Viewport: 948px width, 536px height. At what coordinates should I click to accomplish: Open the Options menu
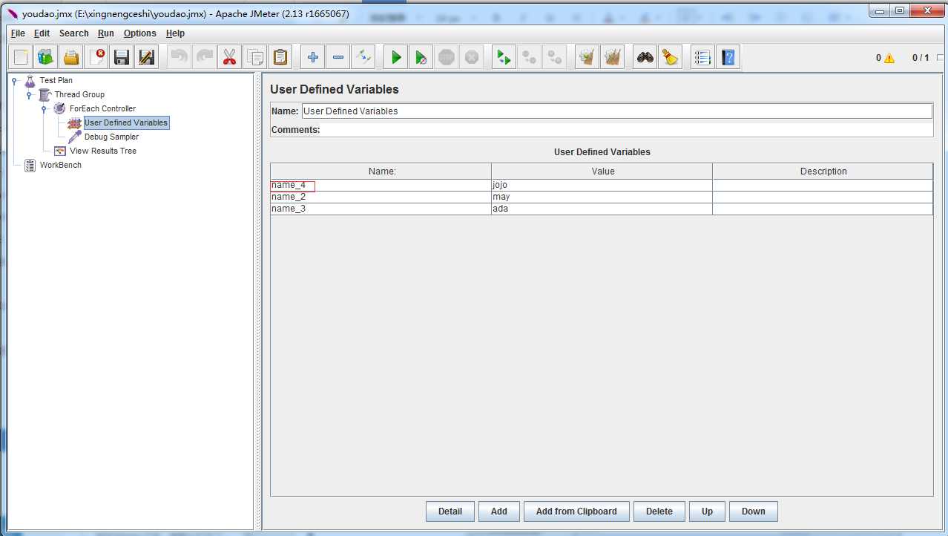139,33
